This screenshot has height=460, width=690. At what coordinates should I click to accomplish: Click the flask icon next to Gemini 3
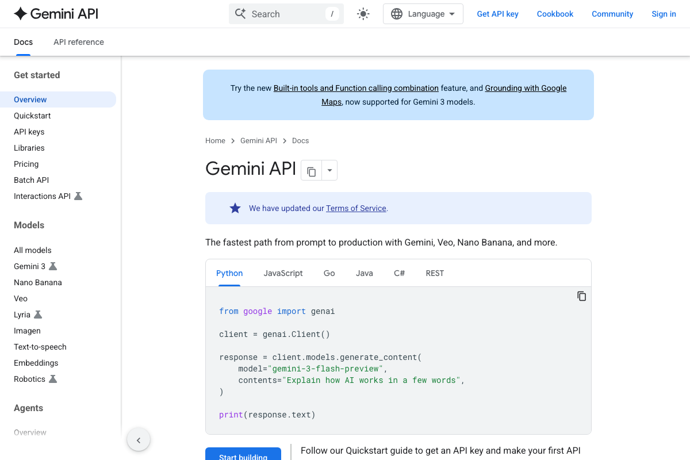(53, 266)
